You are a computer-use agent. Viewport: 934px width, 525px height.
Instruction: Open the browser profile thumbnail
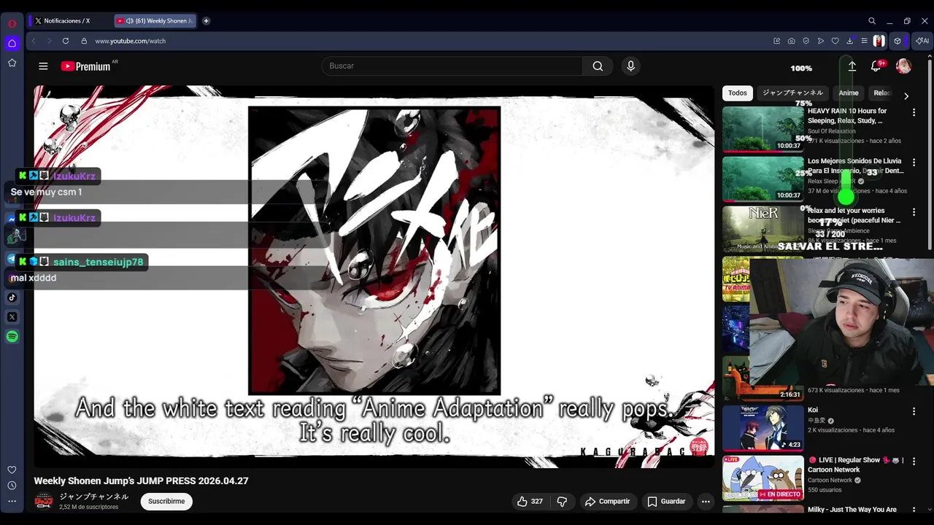pos(879,41)
